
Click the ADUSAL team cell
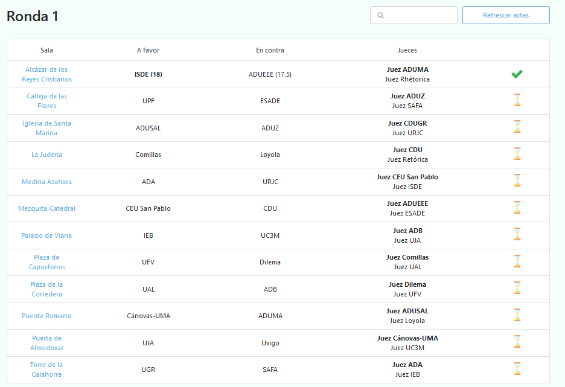(x=148, y=128)
